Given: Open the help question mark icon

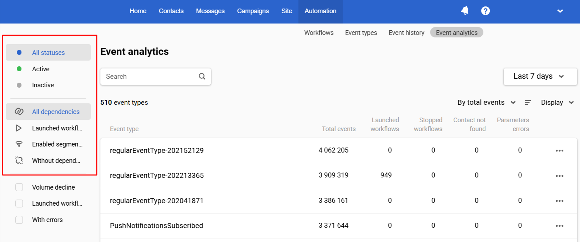Looking at the screenshot, I should click(485, 11).
